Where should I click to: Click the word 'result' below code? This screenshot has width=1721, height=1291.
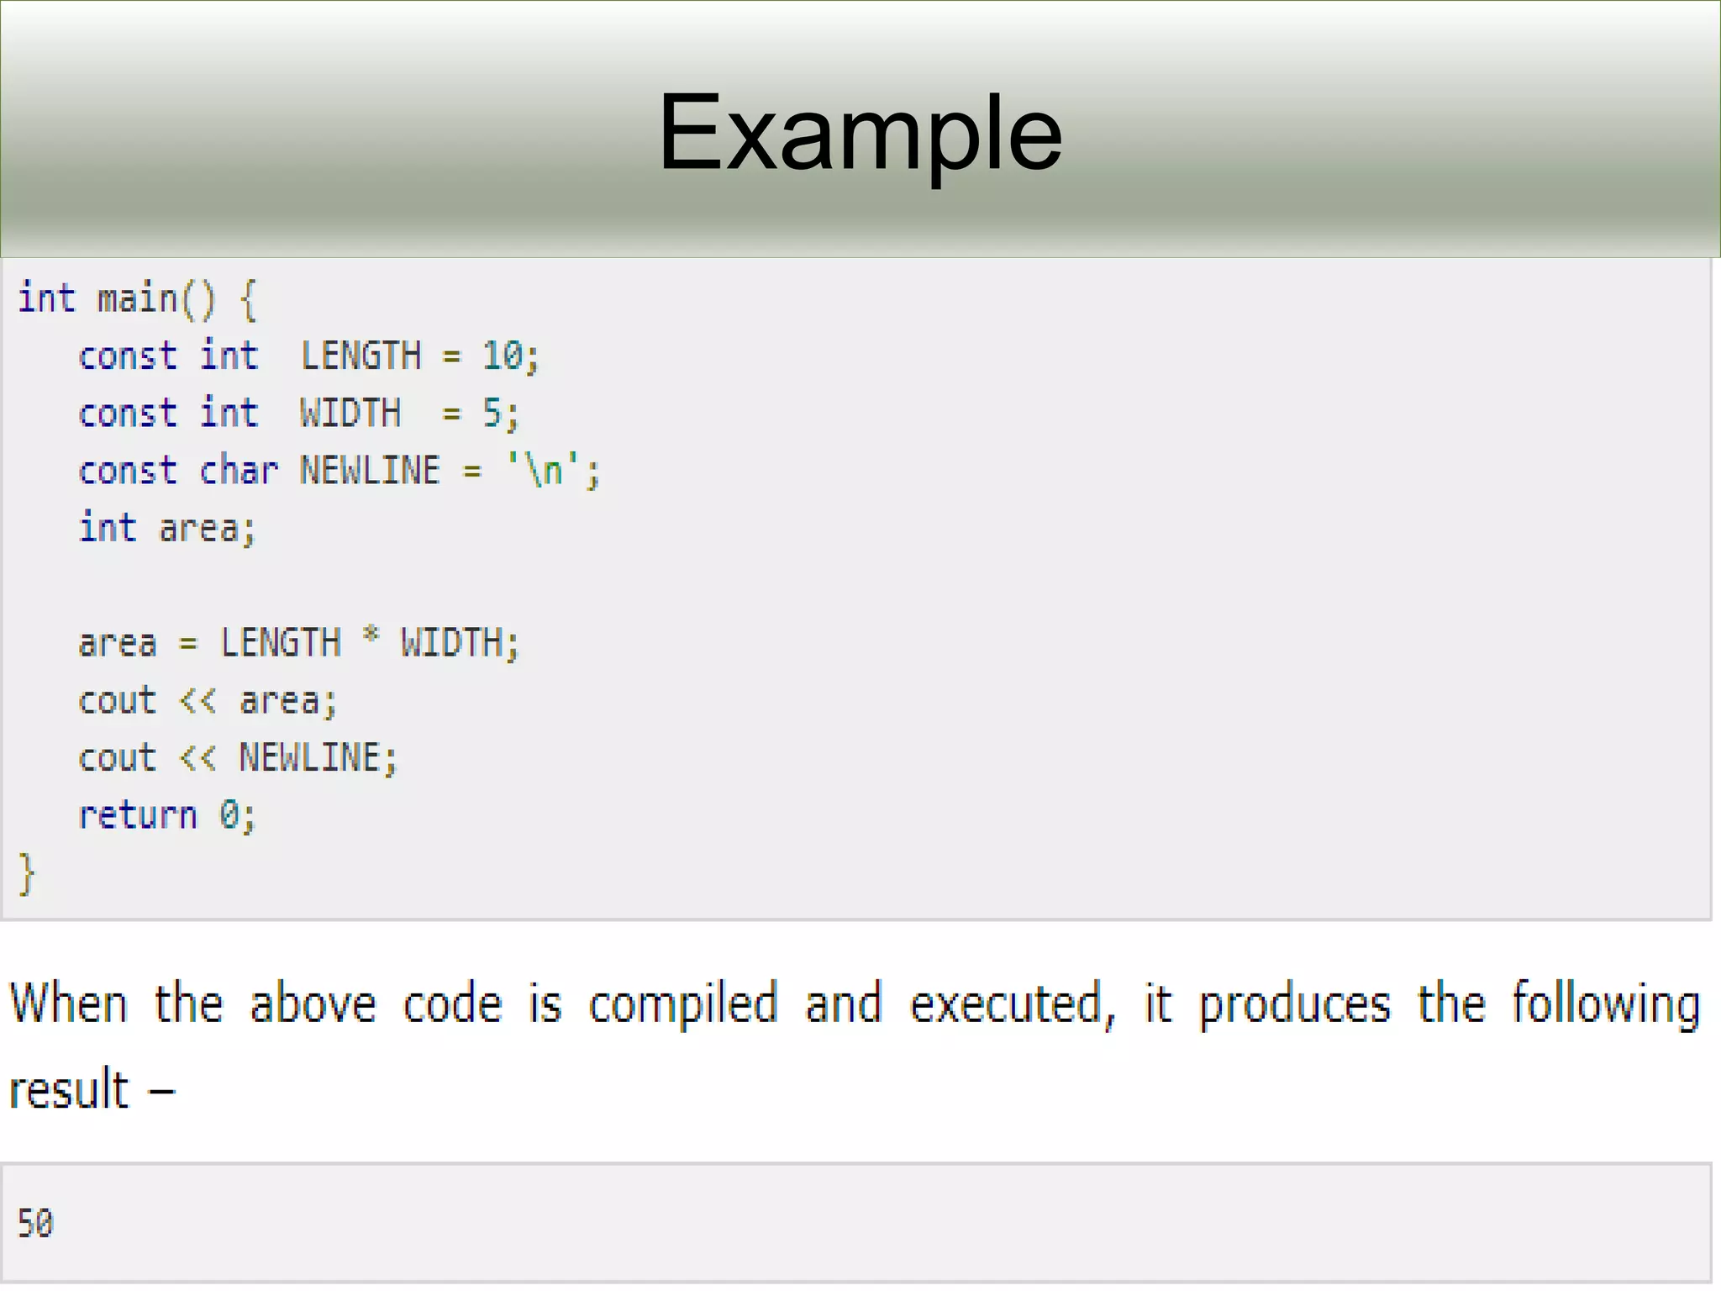tap(69, 1090)
